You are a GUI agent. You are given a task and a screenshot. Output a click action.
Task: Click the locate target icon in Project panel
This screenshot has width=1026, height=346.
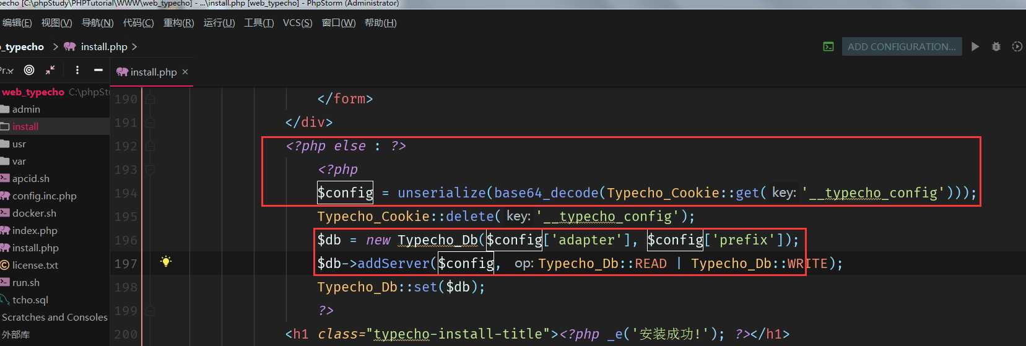click(x=29, y=70)
